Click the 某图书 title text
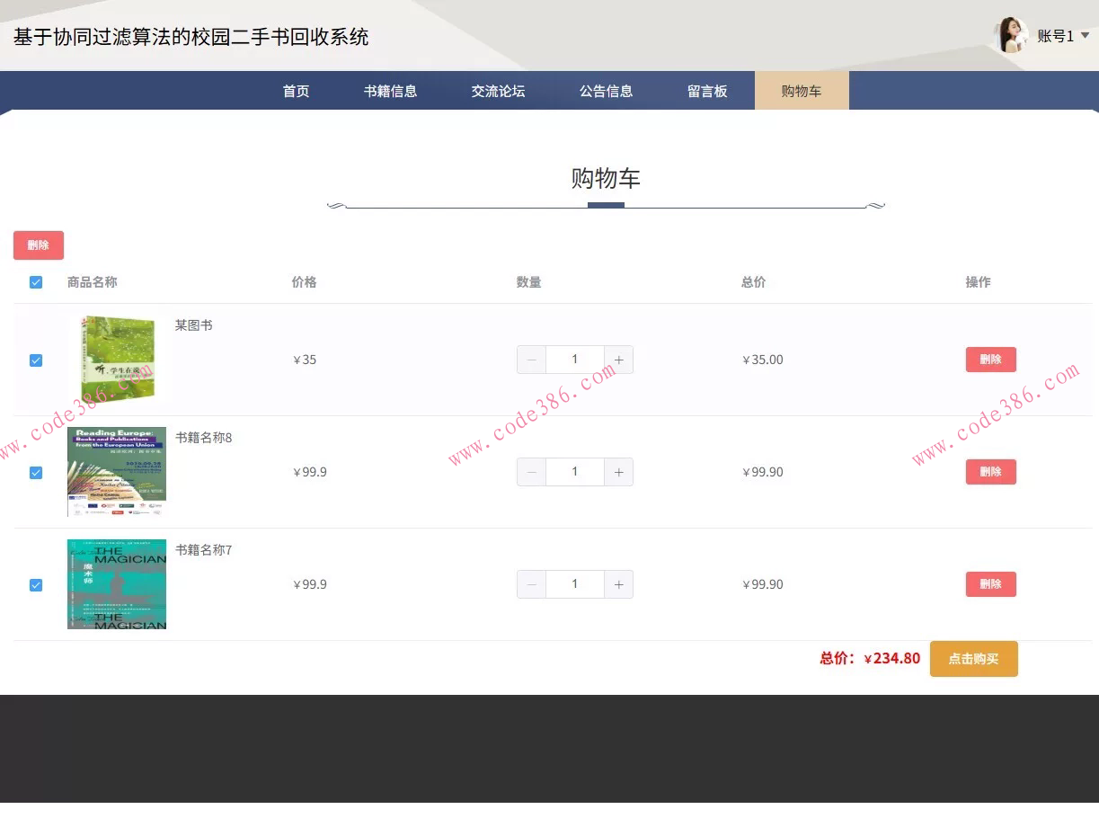The height and width of the screenshot is (827, 1099). coord(194,325)
